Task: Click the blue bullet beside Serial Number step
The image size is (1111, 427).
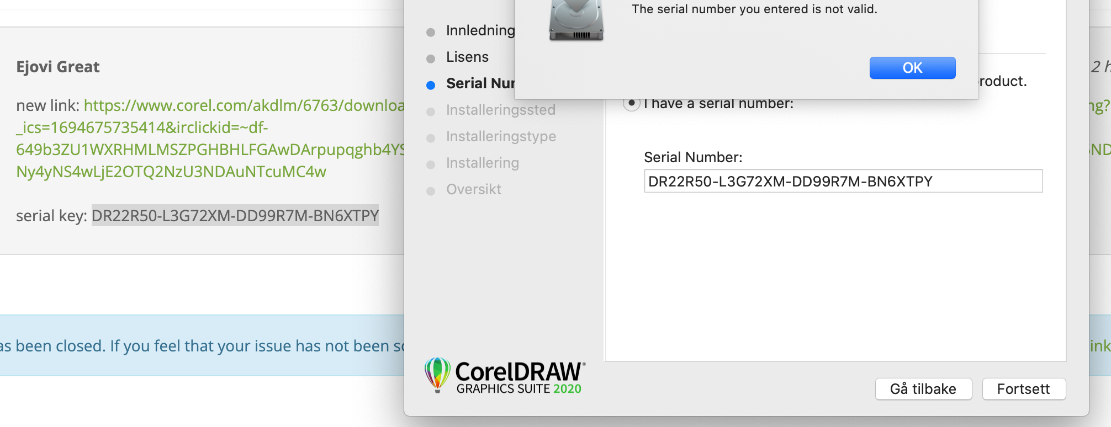Action: click(431, 85)
